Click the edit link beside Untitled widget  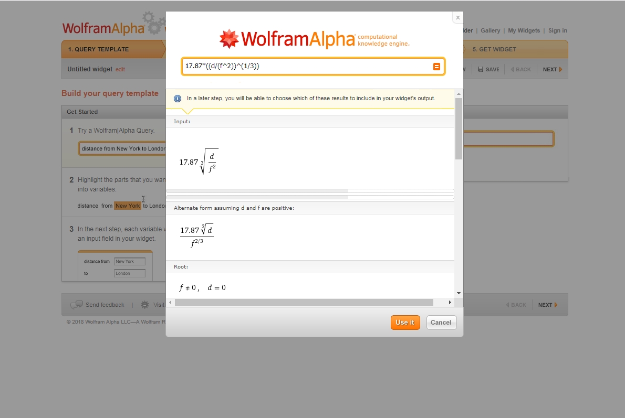[x=120, y=69]
